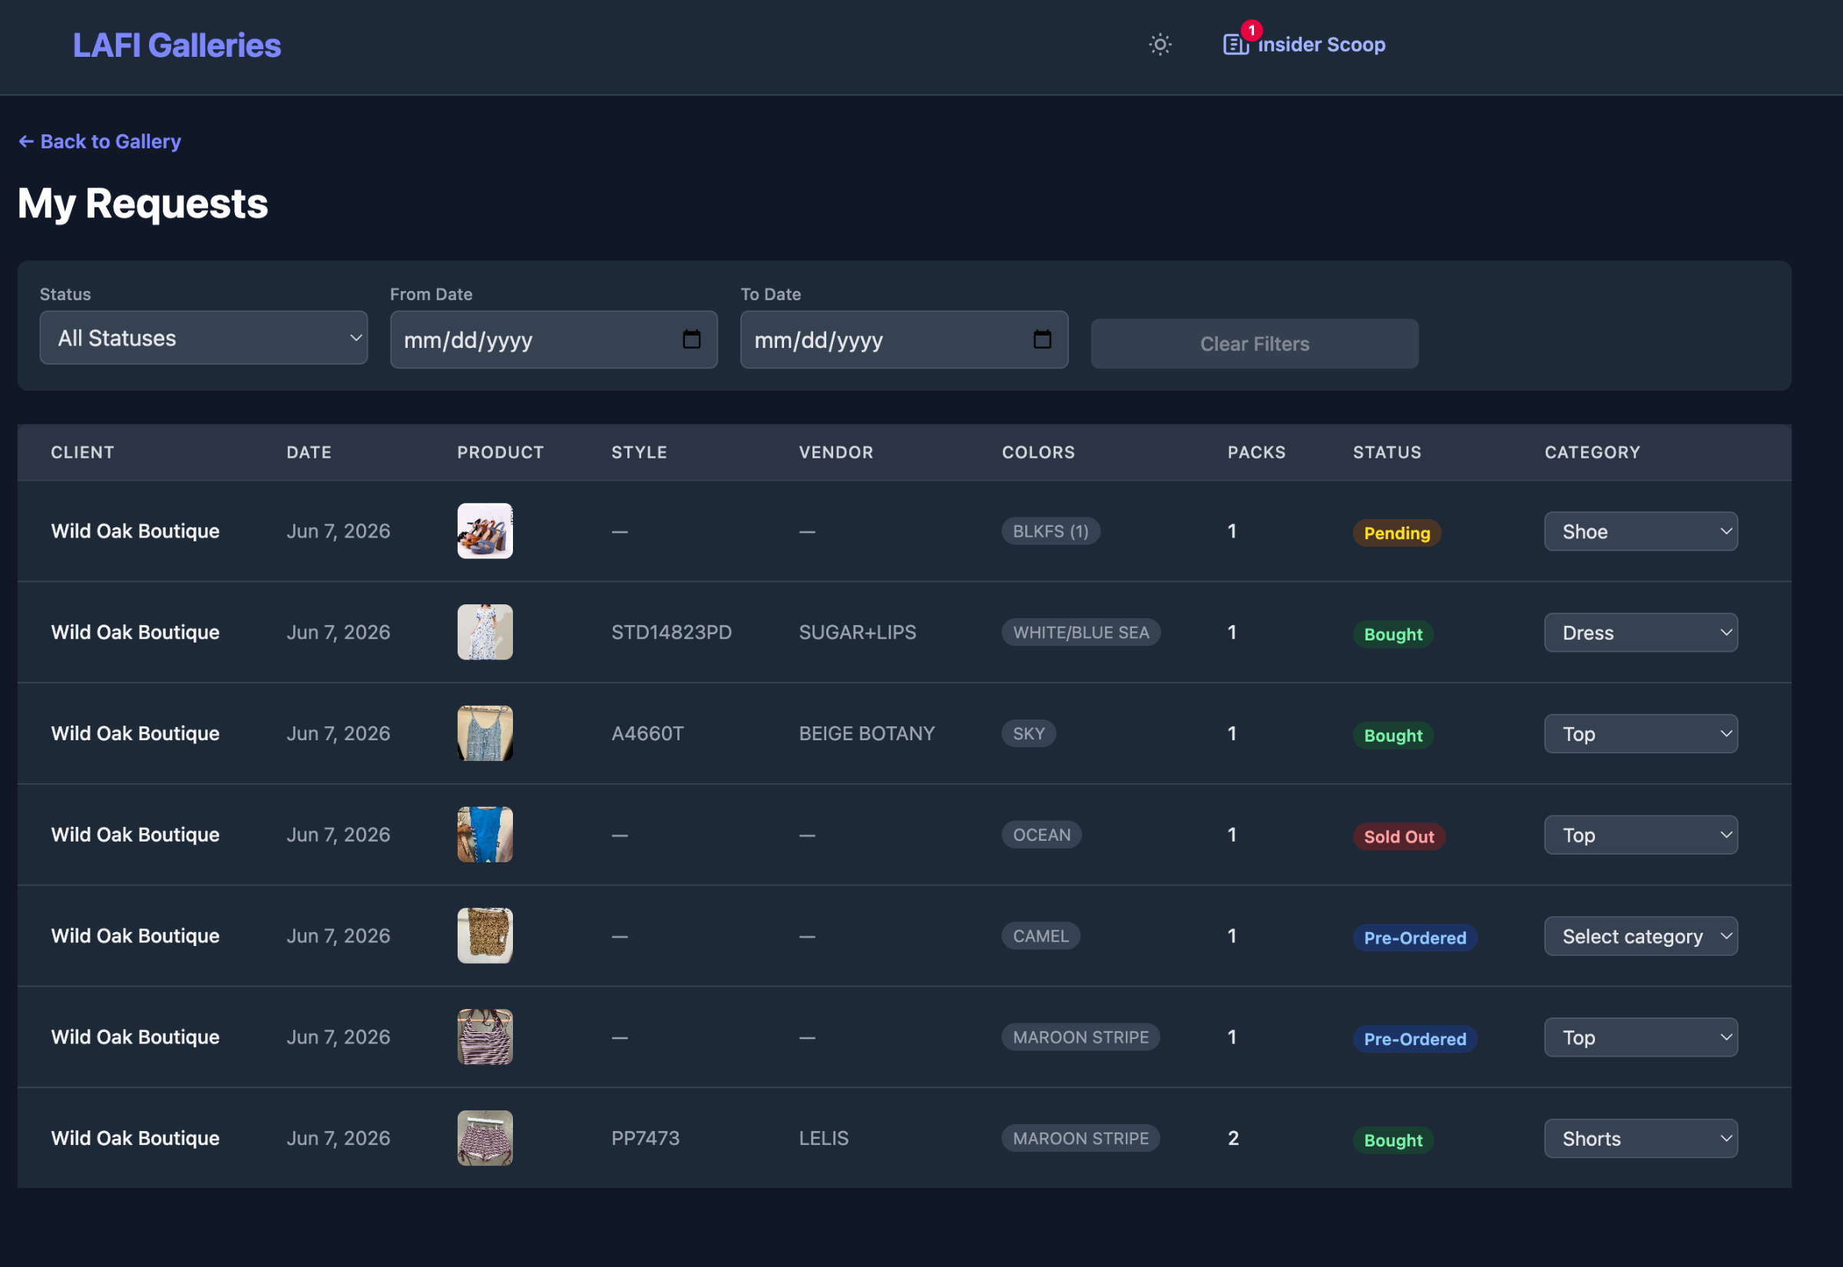This screenshot has width=1843, height=1267.
Task: Click the Sold Out status badge
Action: coord(1398,836)
